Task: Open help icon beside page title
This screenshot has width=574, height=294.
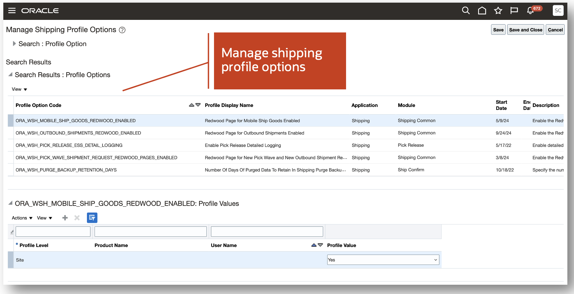Action: [x=122, y=30]
